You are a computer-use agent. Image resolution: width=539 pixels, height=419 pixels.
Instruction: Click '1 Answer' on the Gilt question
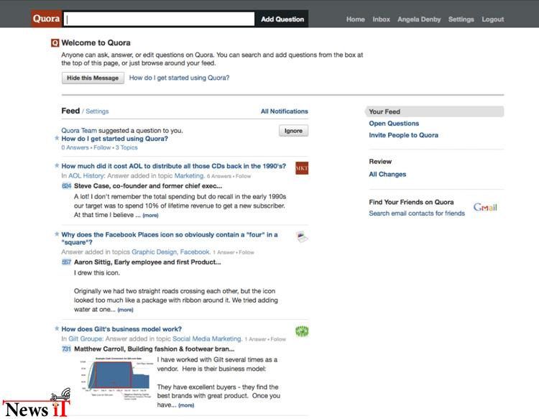click(255, 339)
